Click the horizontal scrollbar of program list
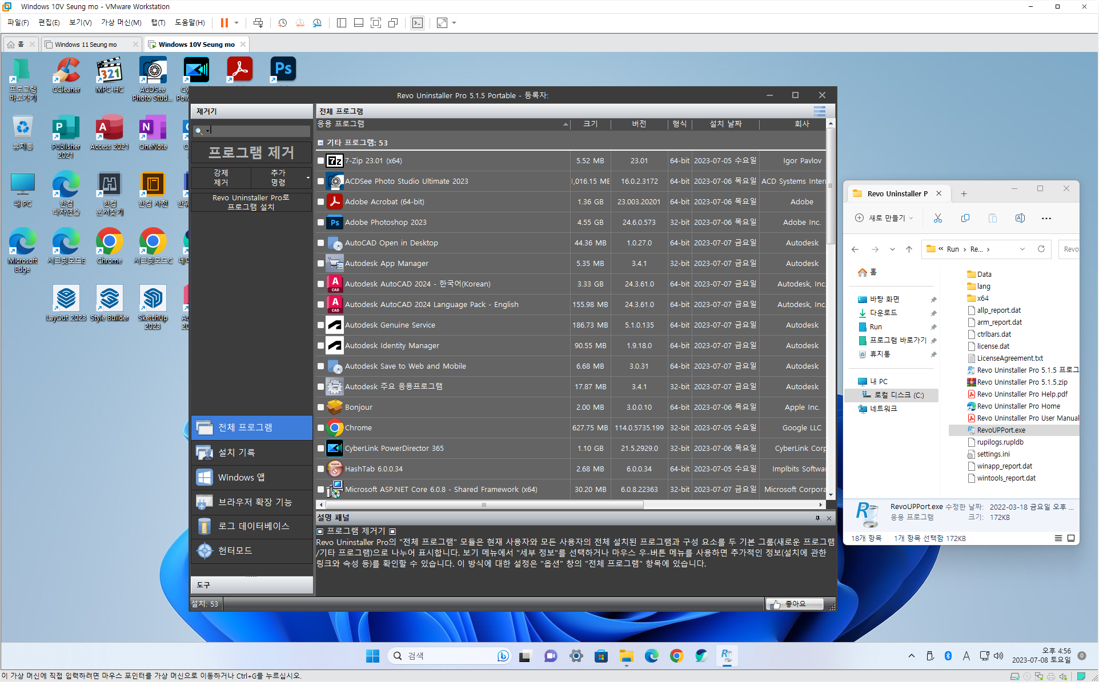This screenshot has height=682, width=1099. click(484, 505)
